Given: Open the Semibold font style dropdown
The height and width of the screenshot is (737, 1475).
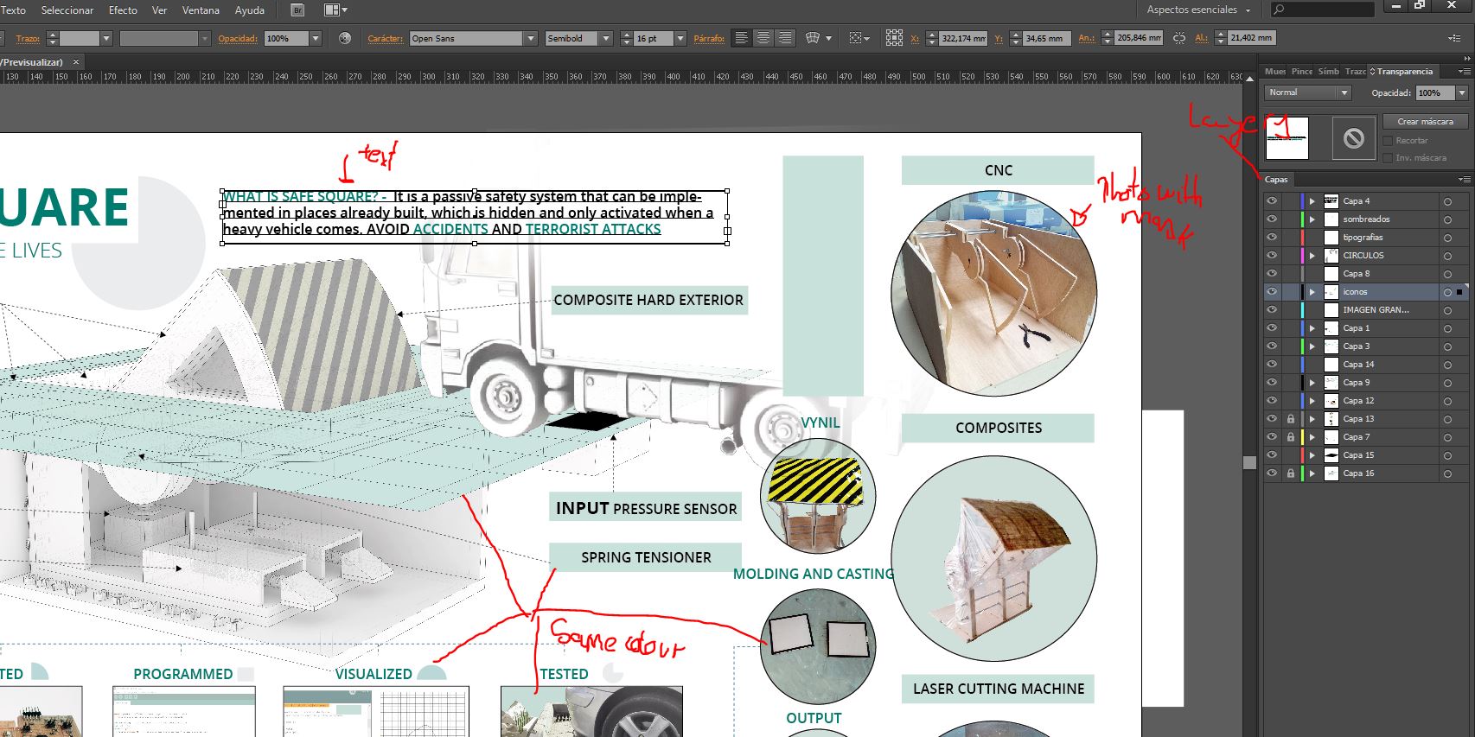Looking at the screenshot, I should tap(605, 38).
